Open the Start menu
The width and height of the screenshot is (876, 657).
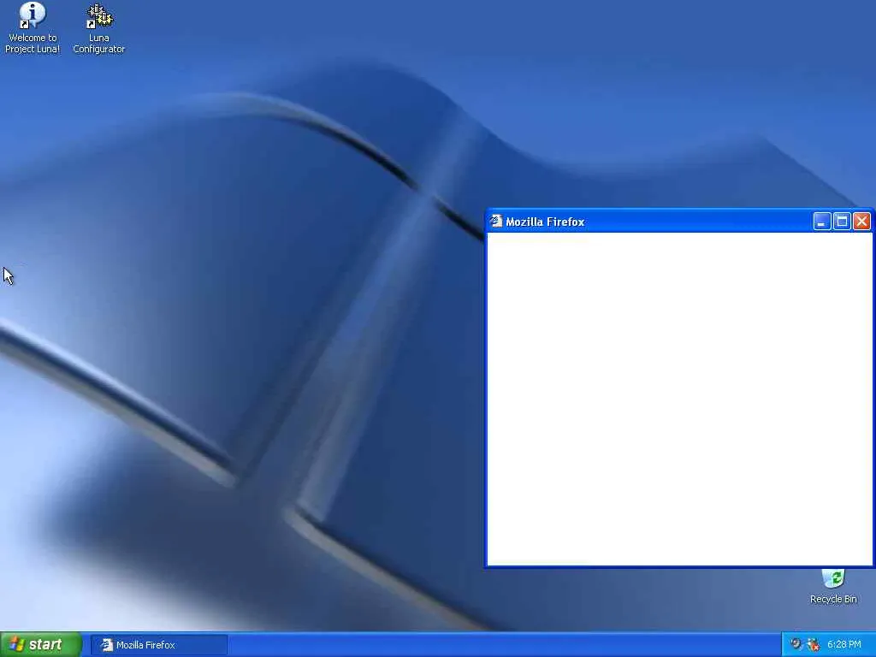[x=41, y=644]
